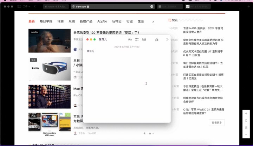Viewport: 253px width, 146px height.
Task: Switch to the Apple (中国大陆) tab
Action: [56, 6]
